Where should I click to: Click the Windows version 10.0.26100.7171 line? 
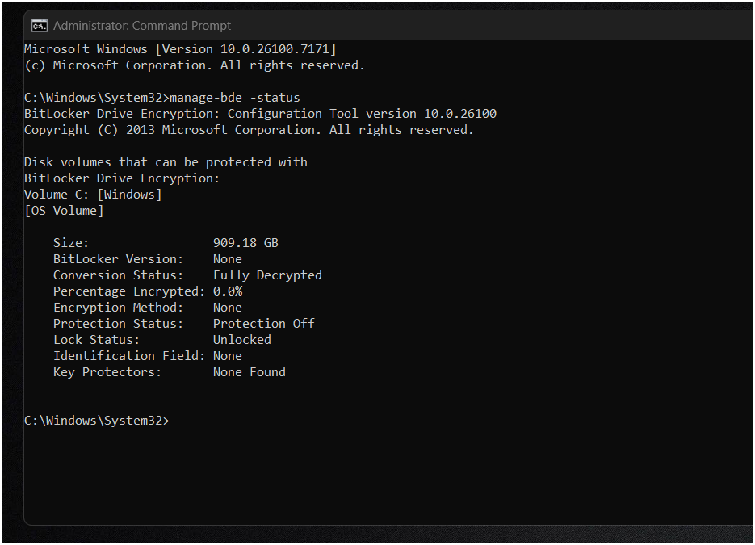tap(180, 49)
